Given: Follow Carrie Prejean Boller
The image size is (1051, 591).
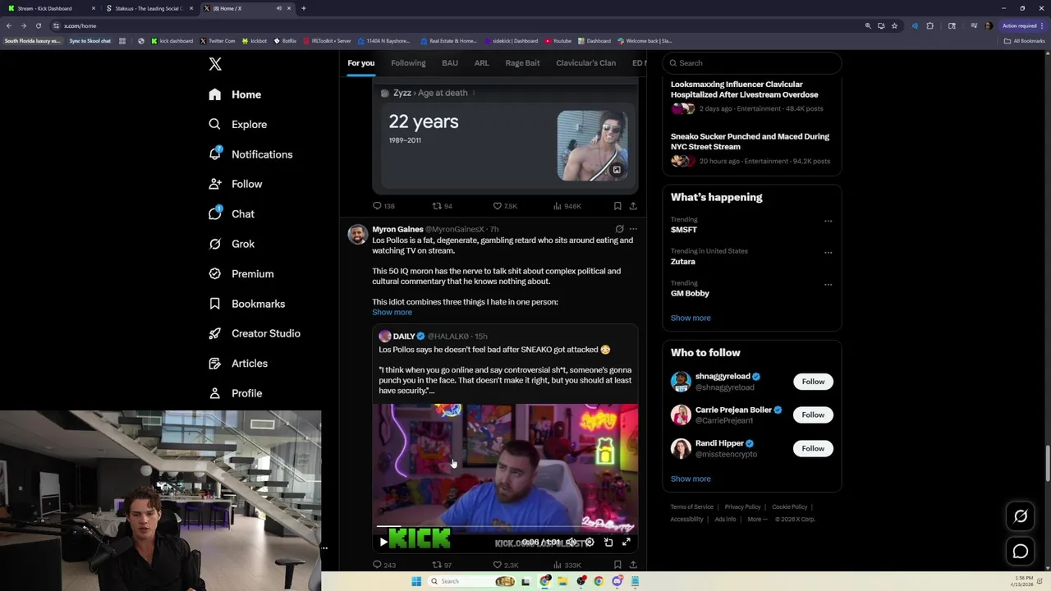Looking at the screenshot, I should tap(813, 415).
